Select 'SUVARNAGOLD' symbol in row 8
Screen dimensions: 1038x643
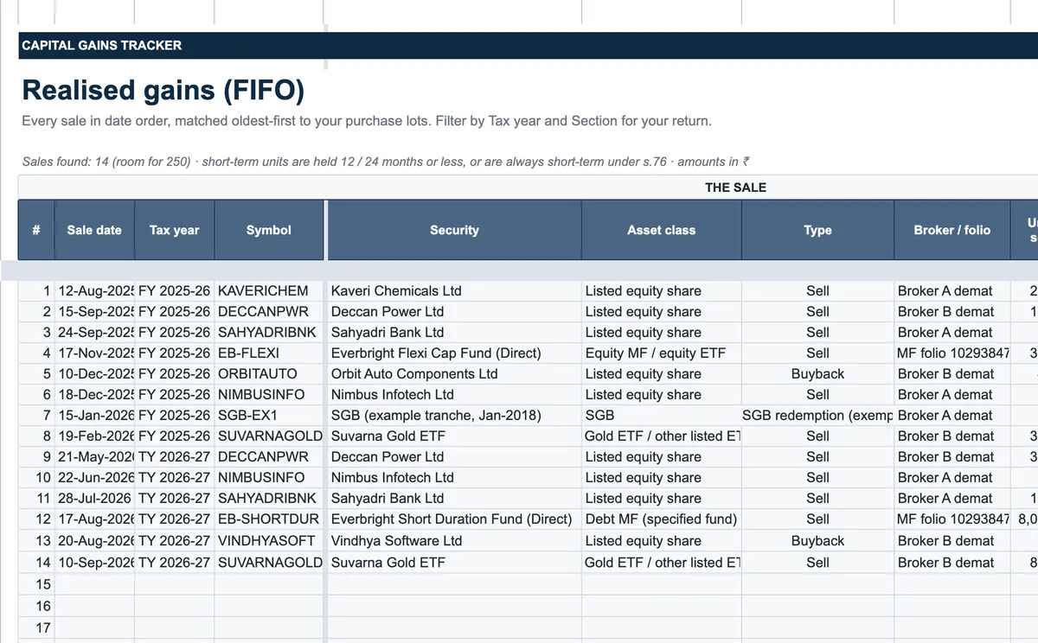pos(269,436)
